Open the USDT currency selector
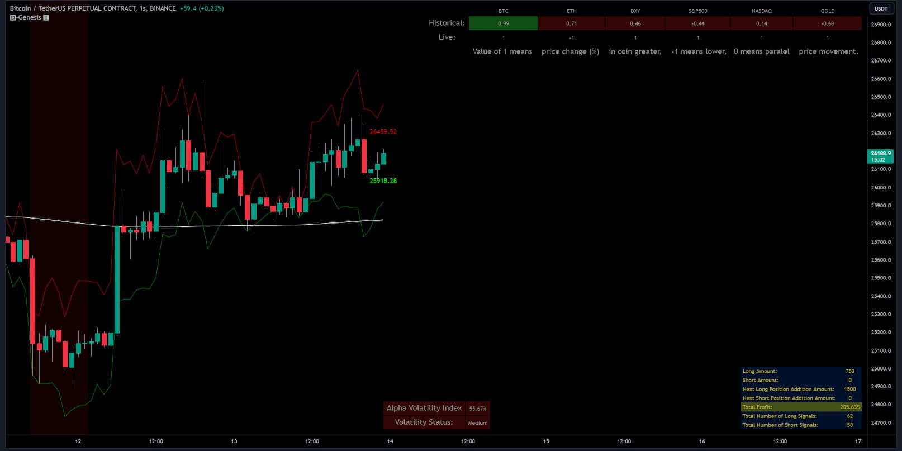902x451 pixels. (x=881, y=8)
